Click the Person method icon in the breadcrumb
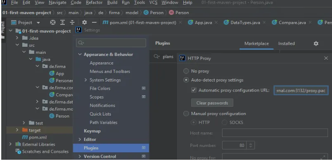 pos(171,12)
